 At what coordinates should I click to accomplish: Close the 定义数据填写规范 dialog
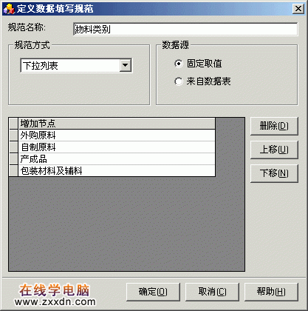pyautogui.click(x=298, y=9)
